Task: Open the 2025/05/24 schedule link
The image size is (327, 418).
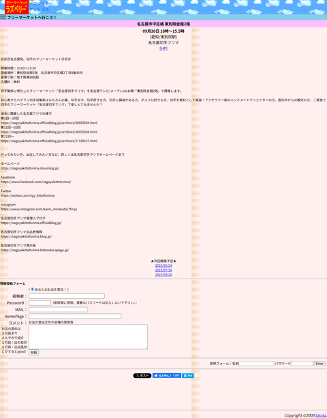Action: (163, 266)
